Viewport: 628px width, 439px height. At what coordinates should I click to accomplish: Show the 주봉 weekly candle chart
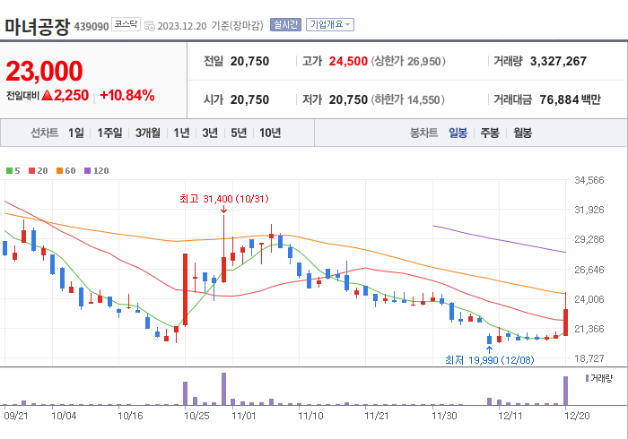490,133
